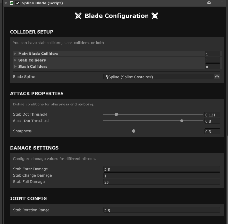Click the Stab Rotation Range value field
Image resolution: width=228 pixels, height=224 pixels.
click(162, 210)
